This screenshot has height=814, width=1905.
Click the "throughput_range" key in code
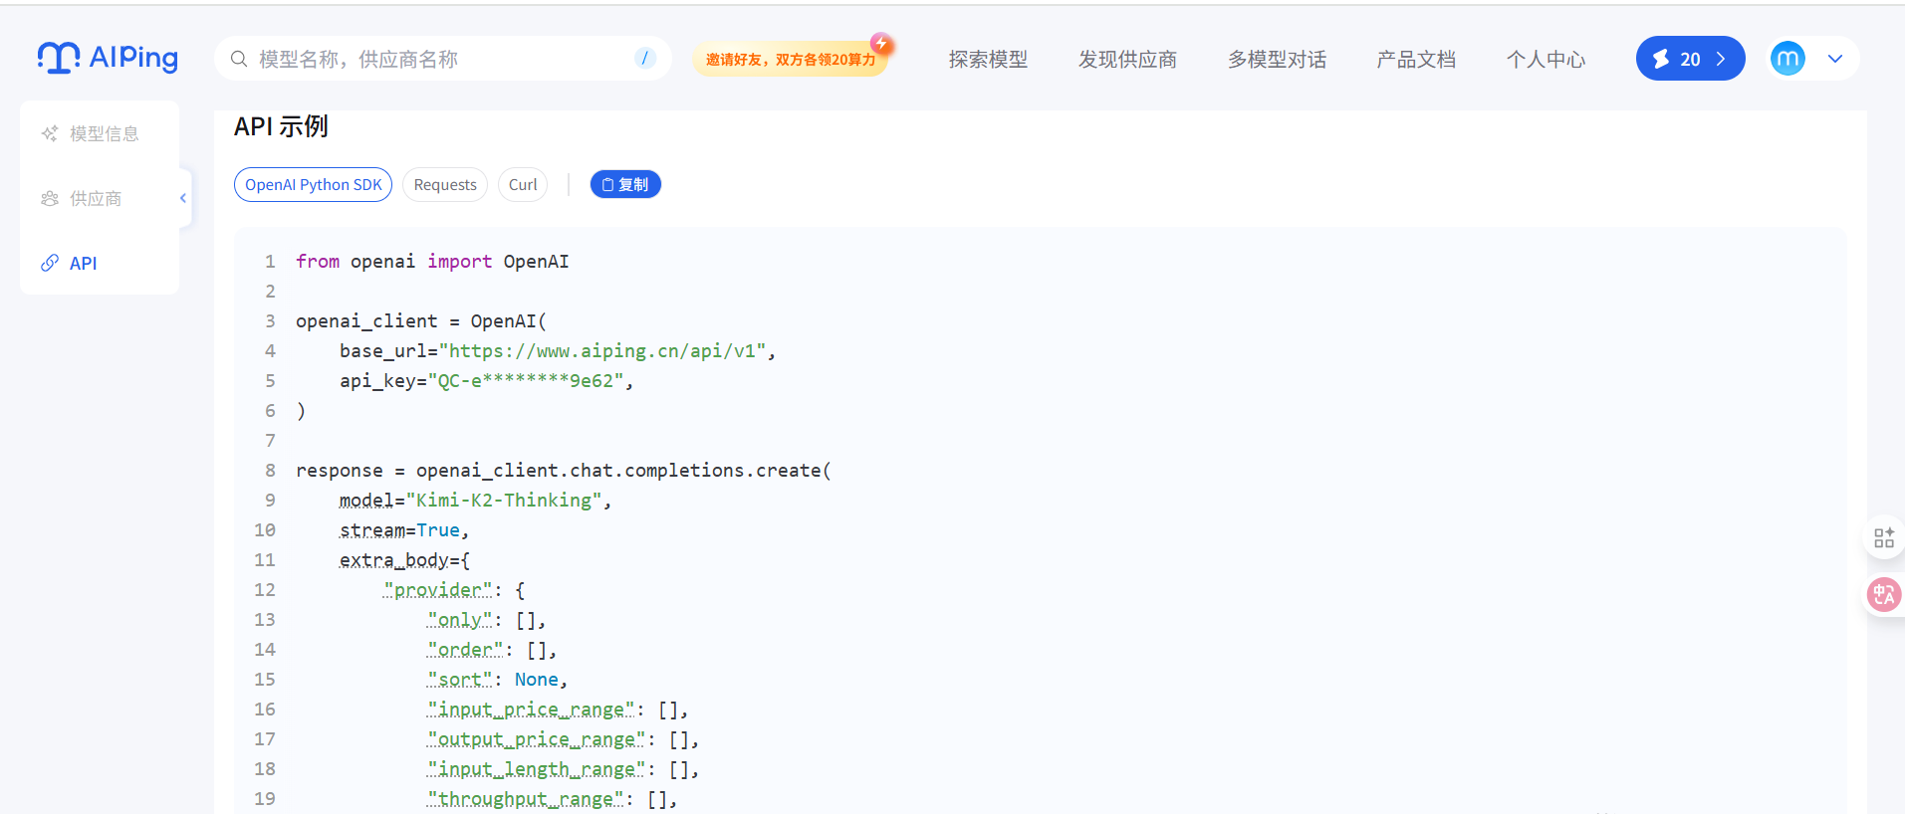pos(526,798)
